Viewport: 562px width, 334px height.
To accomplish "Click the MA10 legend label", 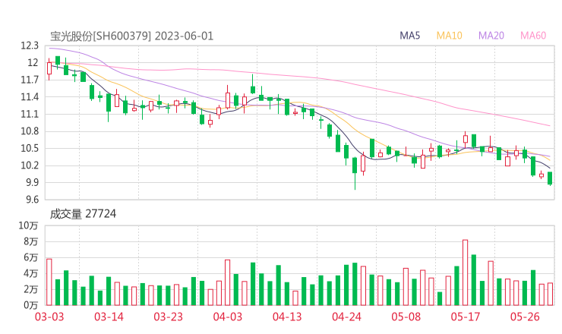I will [x=449, y=36].
